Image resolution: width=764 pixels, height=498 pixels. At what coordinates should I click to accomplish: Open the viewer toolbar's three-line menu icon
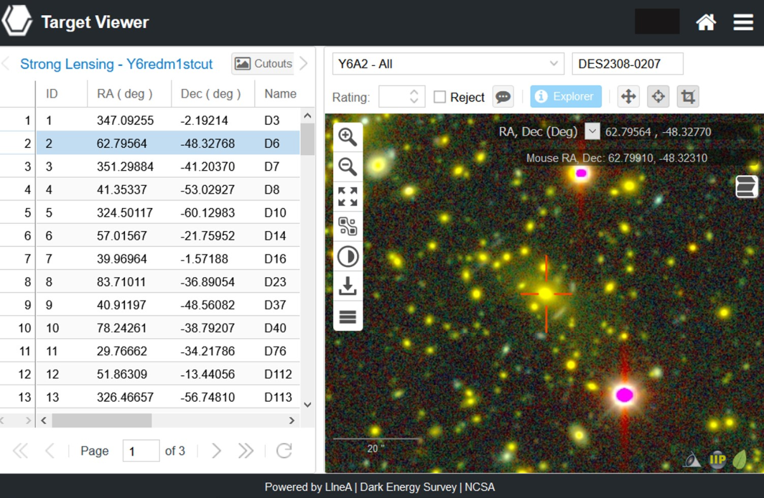click(348, 317)
